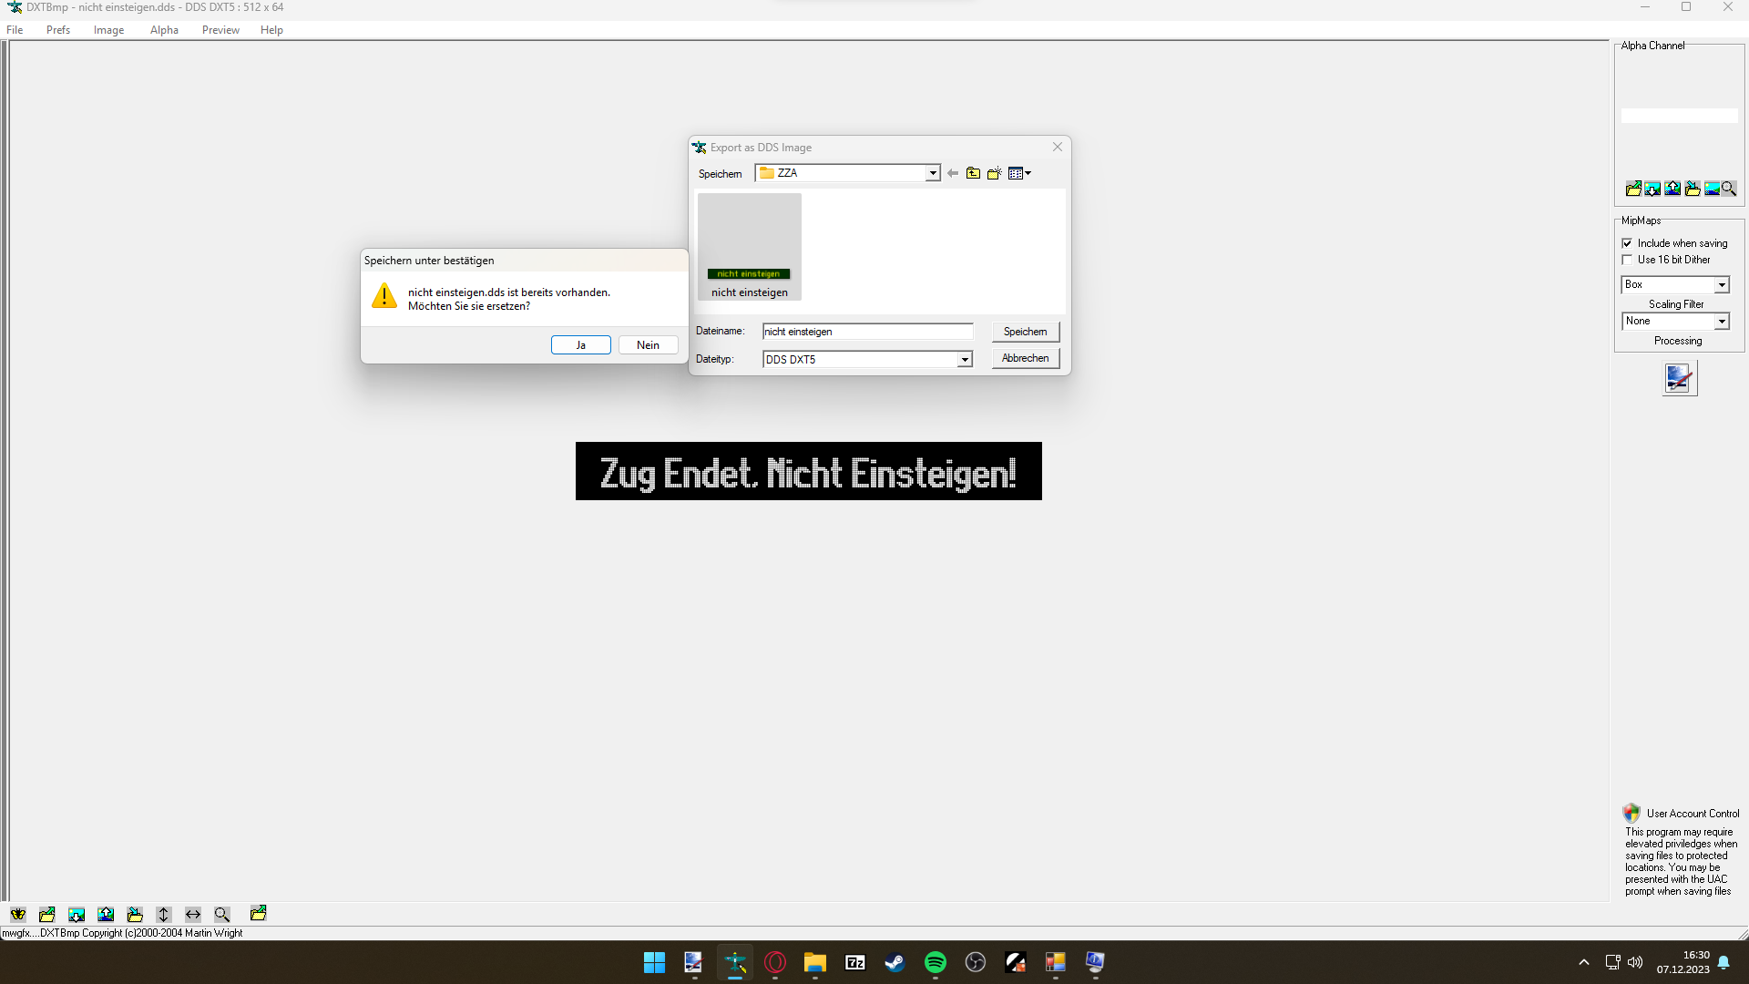
Task: Click the alpha channel magnifier icon
Action: [1729, 189]
